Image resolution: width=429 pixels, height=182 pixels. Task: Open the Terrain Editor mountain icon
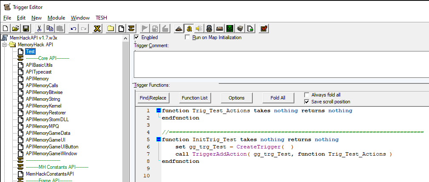click(x=178, y=28)
